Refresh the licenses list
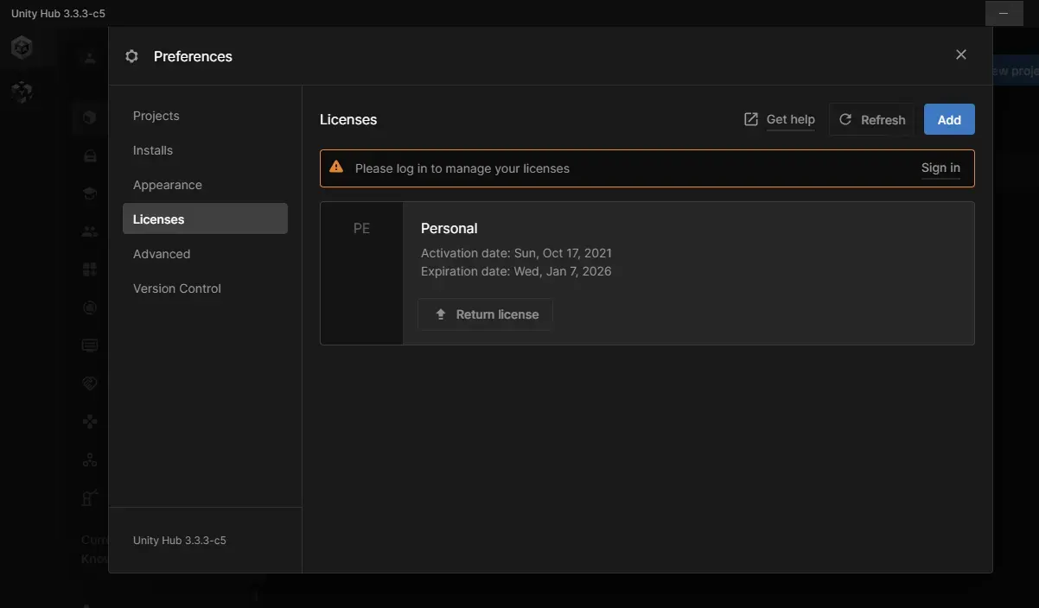The height and width of the screenshot is (608, 1039). [x=872, y=119]
